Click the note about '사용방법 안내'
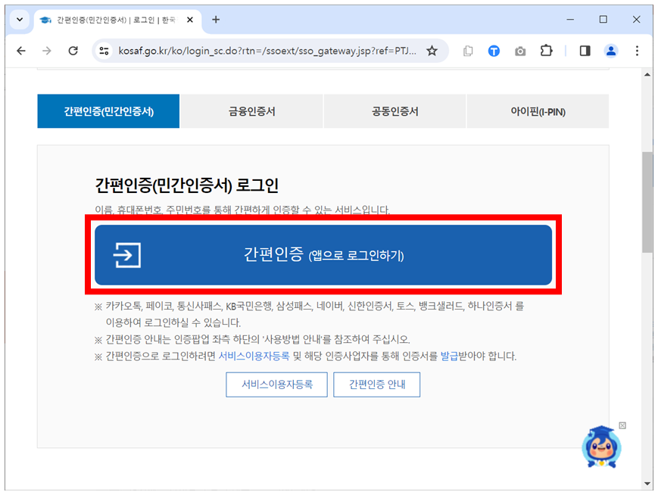This screenshot has height=495, width=658. click(257, 339)
